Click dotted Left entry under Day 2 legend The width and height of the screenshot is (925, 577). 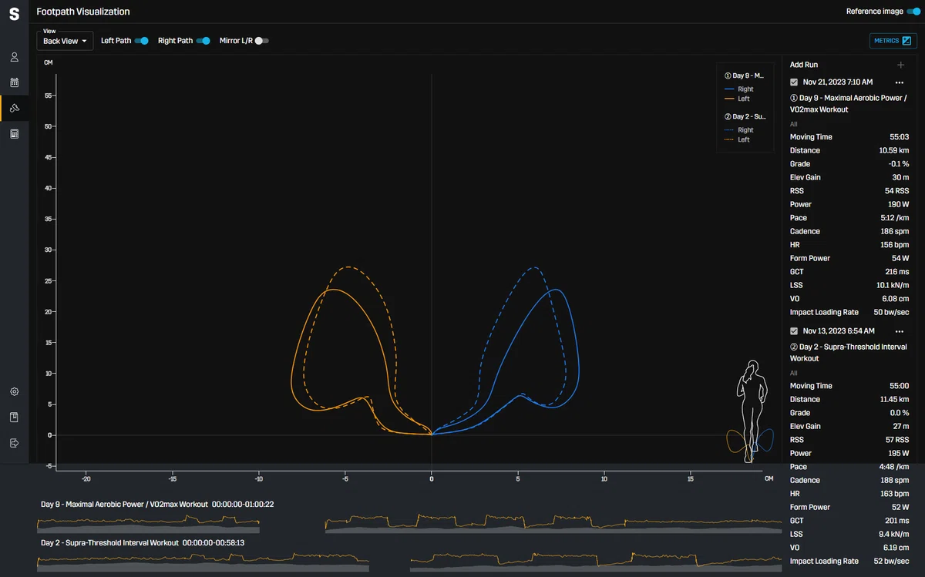(738, 139)
